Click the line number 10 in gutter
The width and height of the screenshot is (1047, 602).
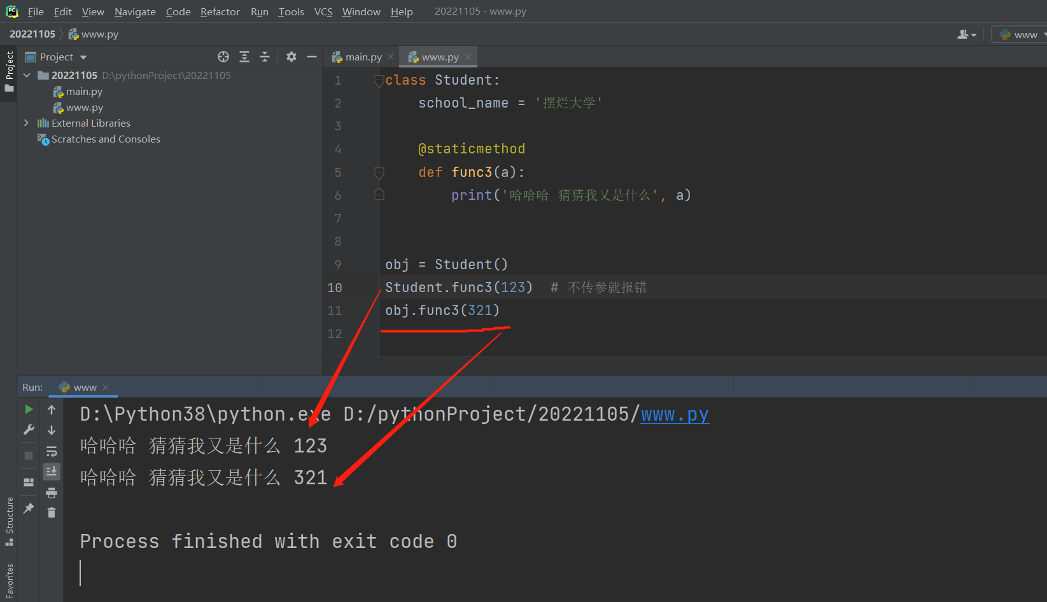[335, 288]
